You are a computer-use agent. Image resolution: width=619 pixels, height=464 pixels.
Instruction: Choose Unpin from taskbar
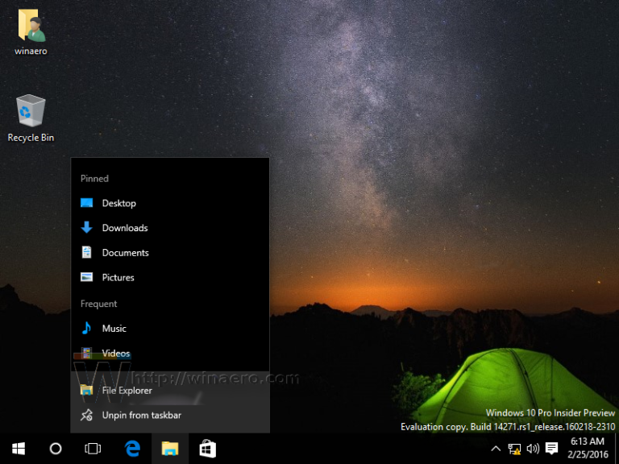pos(141,416)
